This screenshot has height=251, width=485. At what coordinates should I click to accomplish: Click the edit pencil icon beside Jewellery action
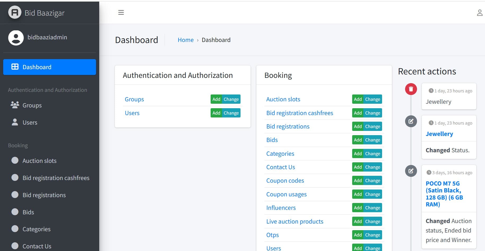pyautogui.click(x=411, y=121)
